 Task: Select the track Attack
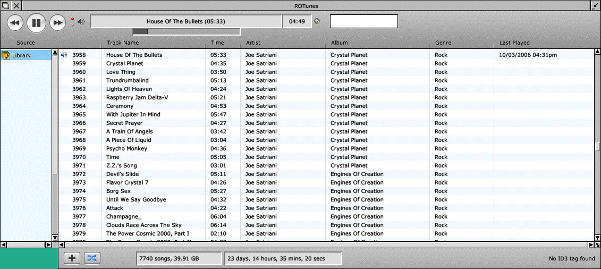(115, 208)
